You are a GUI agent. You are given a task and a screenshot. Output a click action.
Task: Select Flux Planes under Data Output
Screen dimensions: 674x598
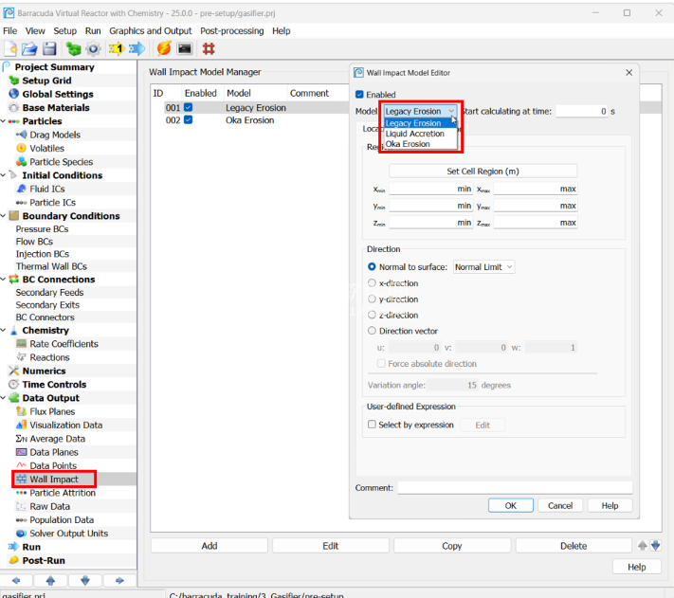tap(52, 411)
